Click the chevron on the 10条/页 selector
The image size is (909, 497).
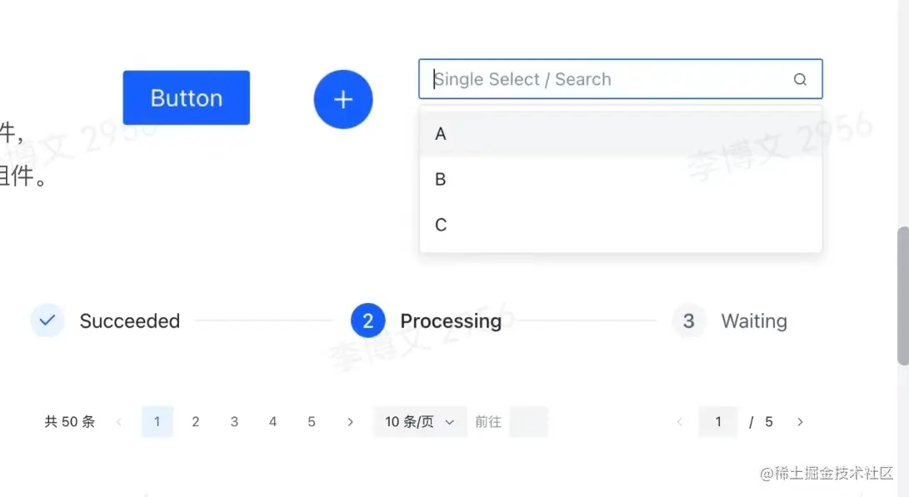coord(451,421)
